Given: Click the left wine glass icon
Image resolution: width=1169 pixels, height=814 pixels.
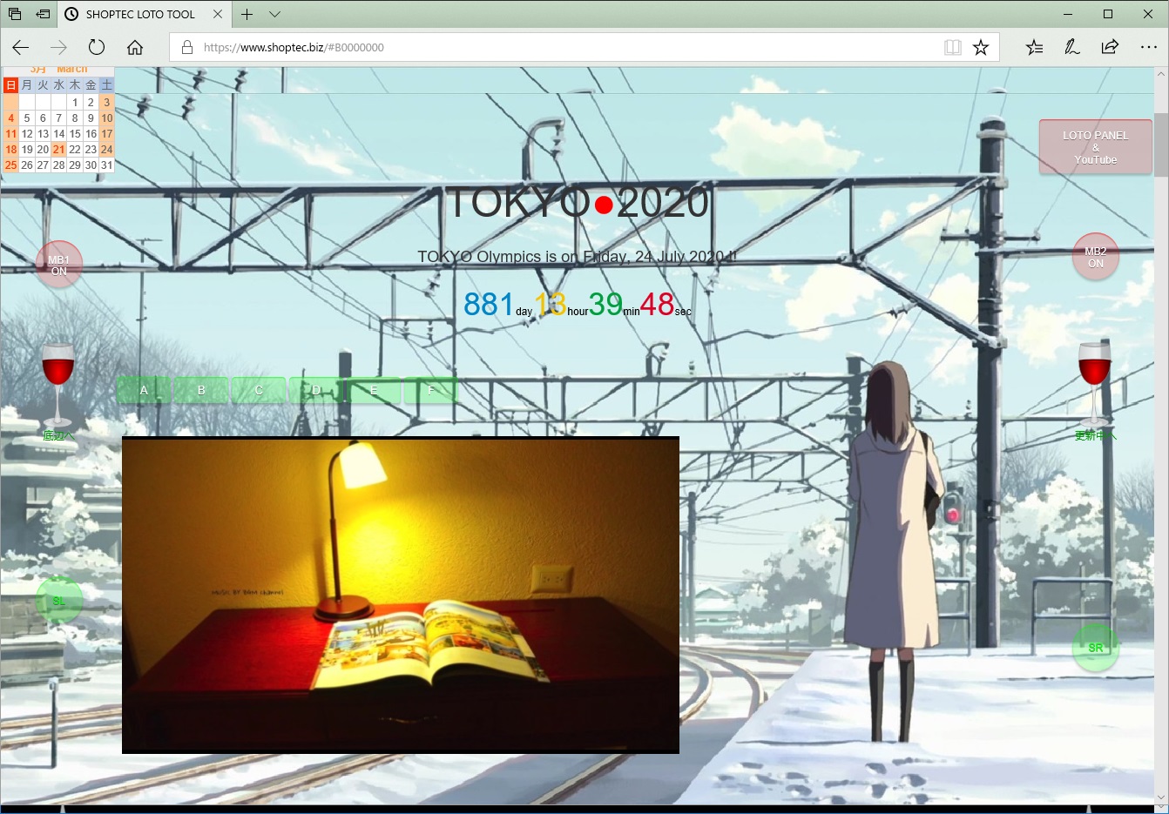Looking at the screenshot, I should (57, 384).
